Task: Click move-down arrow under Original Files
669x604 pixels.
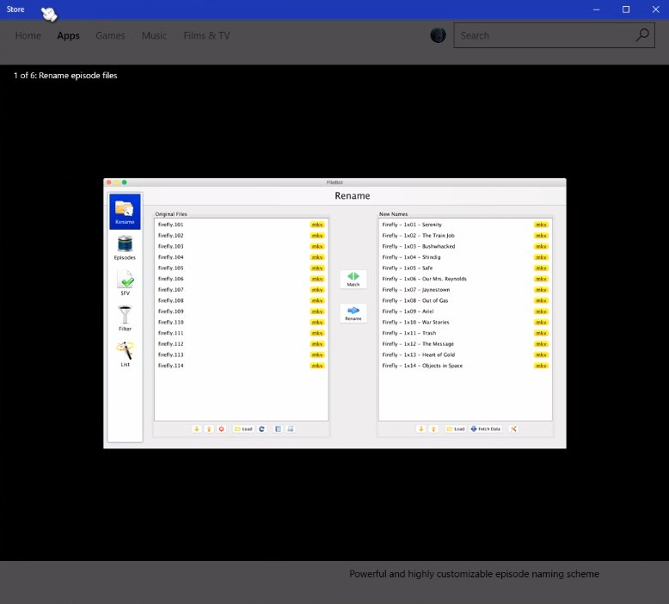Action: click(197, 429)
